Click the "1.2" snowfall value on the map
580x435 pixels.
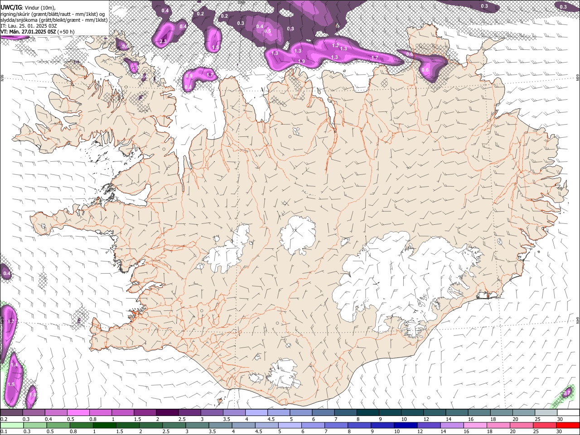(335, 45)
